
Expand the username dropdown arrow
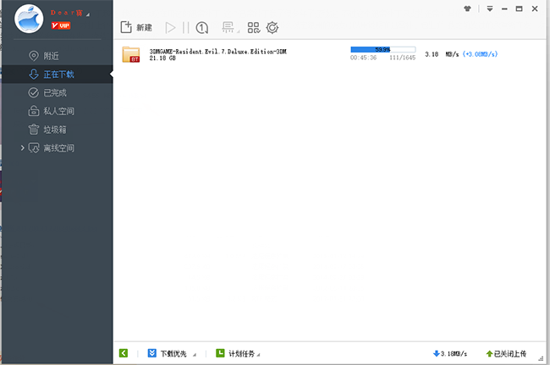pyautogui.click(x=87, y=14)
